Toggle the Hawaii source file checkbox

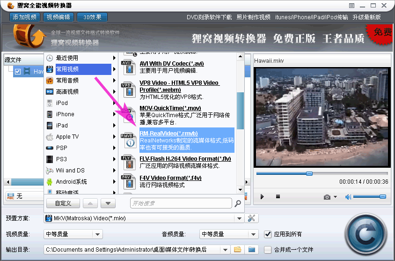pos(18,72)
